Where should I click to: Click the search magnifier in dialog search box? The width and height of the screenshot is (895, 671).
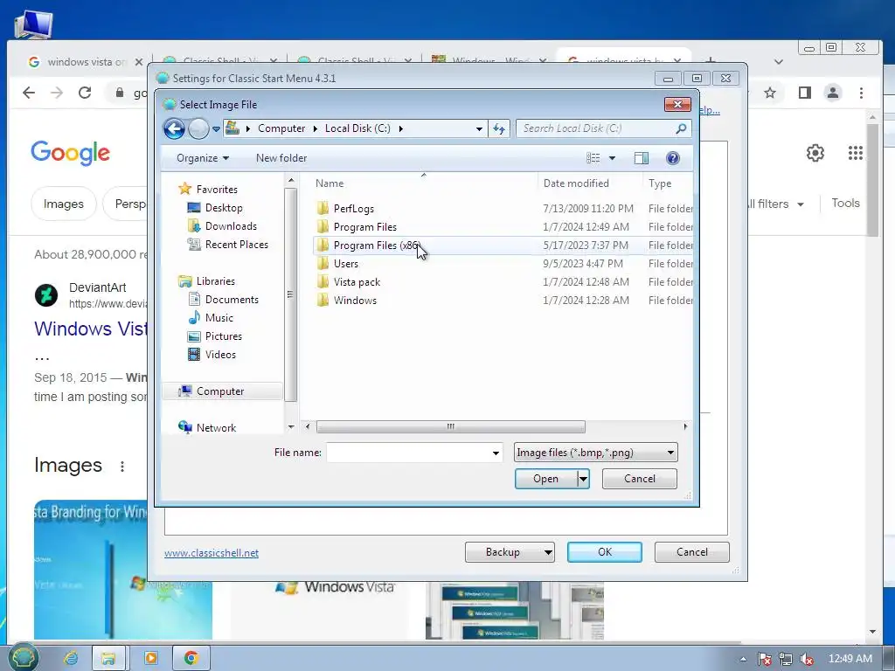click(x=680, y=128)
